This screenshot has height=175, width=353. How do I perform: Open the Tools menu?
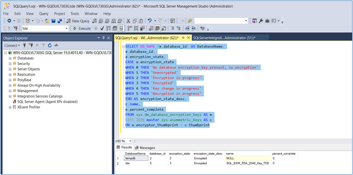pos(75,14)
